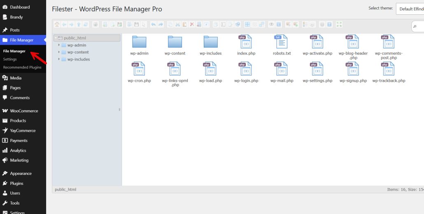The height and width of the screenshot is (214, 424).
Task: Expand the wp-includes tree node arrow
Action: 59,59
